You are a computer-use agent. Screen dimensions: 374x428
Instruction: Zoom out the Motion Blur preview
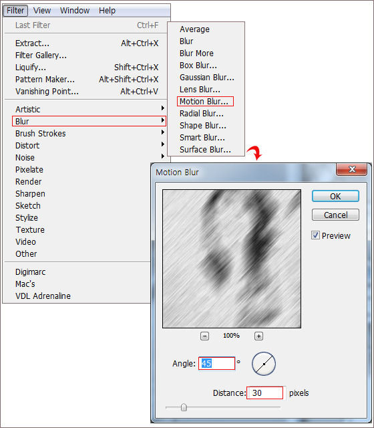204,336
